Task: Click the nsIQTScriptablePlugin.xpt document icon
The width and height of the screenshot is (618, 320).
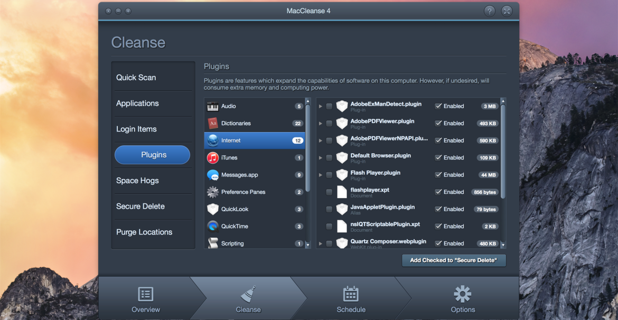Action: 342,226
